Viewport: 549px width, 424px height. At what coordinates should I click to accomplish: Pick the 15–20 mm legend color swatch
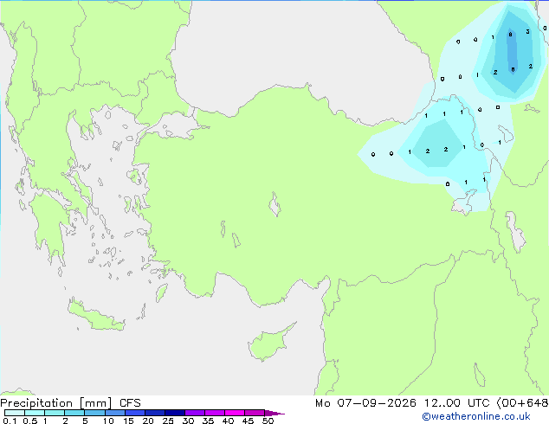(x=135, y=413)
